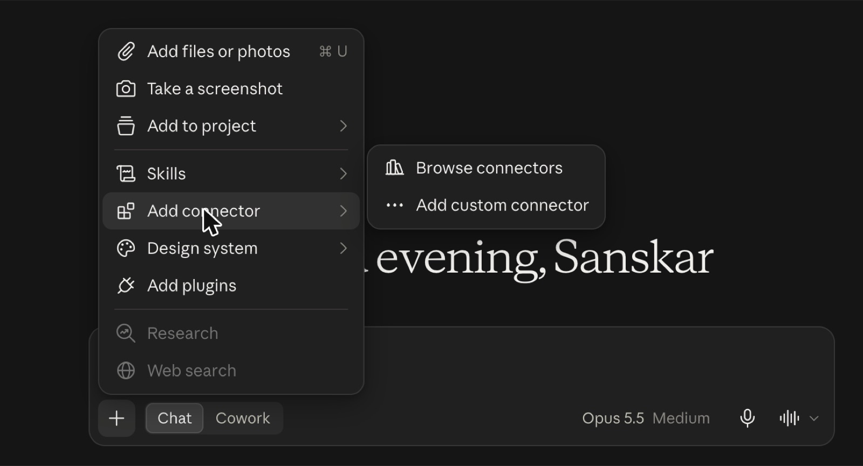Select Add custom connector
This screenshot has width=863, height=466.
click(x=487, y=205)
